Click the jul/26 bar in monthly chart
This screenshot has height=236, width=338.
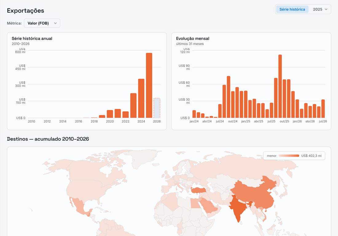(323, 109)
